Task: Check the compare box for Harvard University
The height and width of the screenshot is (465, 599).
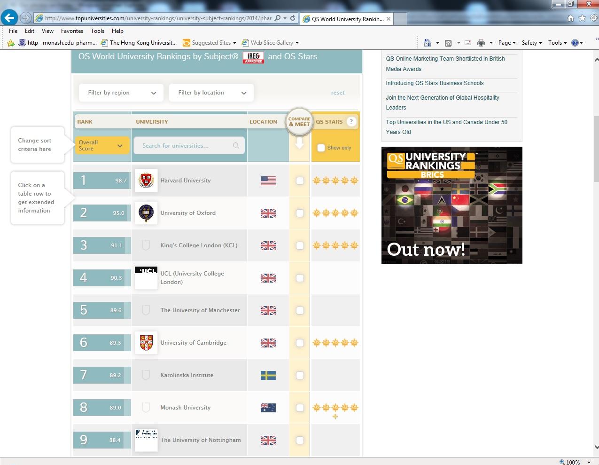Action: coord(300,181)
